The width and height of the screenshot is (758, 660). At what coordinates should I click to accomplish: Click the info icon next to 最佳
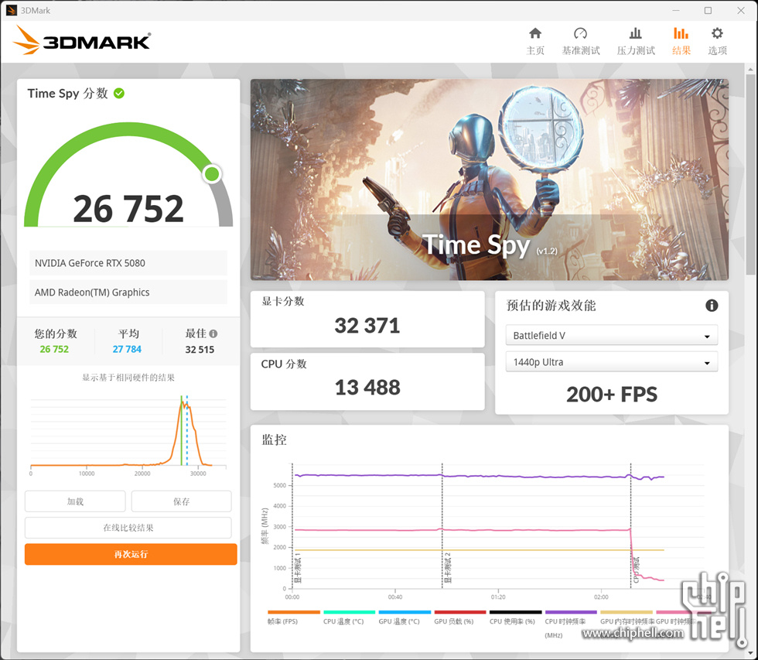(x=213, y=333)
